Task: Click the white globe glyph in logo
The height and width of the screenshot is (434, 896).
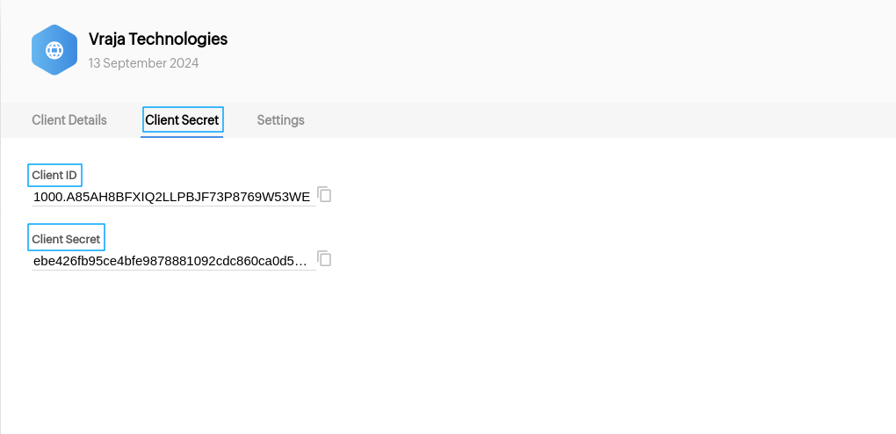Action: [x=54, y=50]
